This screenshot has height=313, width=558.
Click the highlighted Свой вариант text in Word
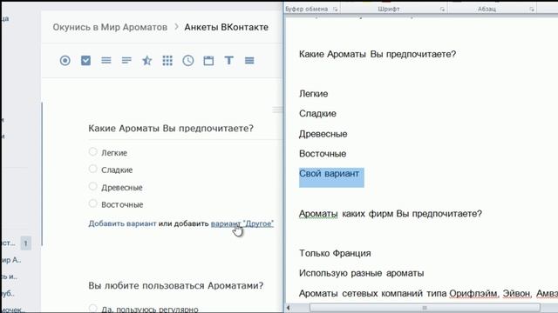coord(330,174)
